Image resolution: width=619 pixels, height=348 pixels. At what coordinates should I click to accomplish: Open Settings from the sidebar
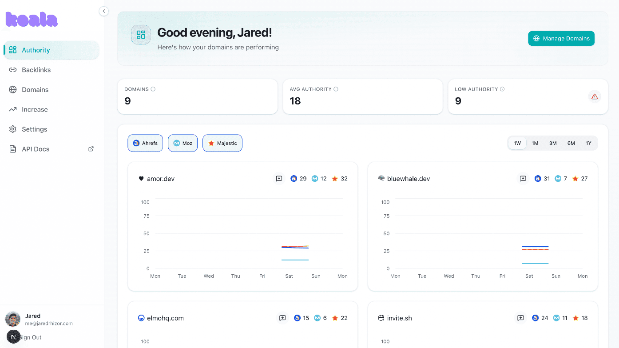(34, 129)
